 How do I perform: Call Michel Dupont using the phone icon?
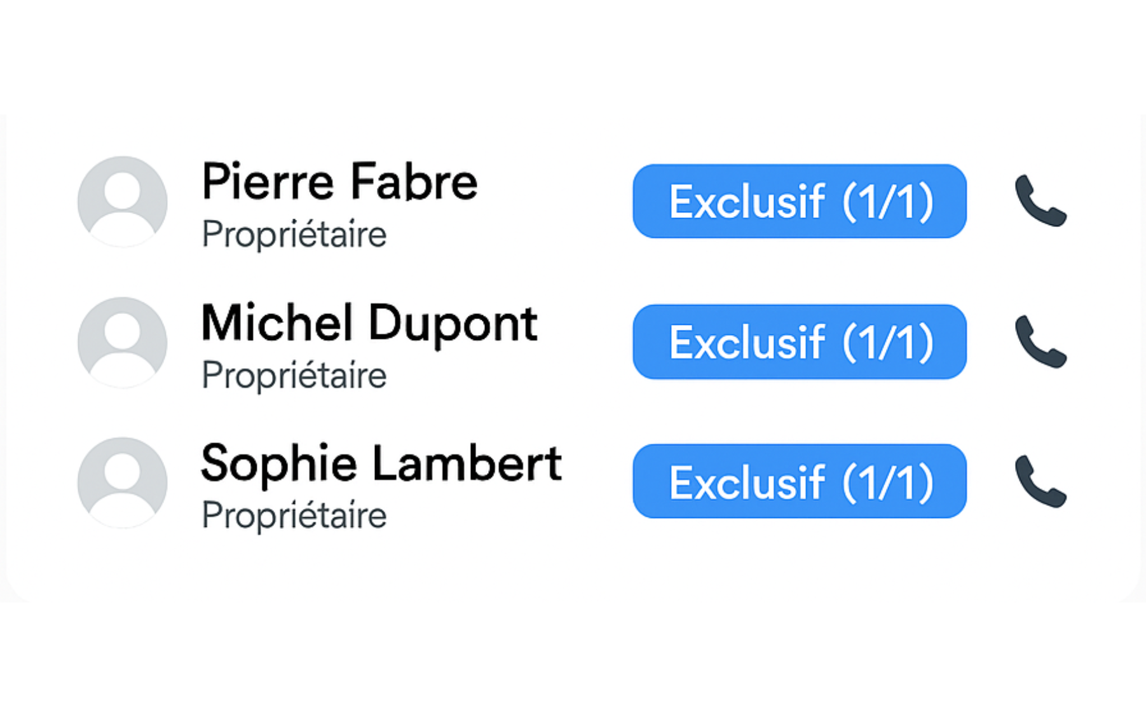point(1040,342)
